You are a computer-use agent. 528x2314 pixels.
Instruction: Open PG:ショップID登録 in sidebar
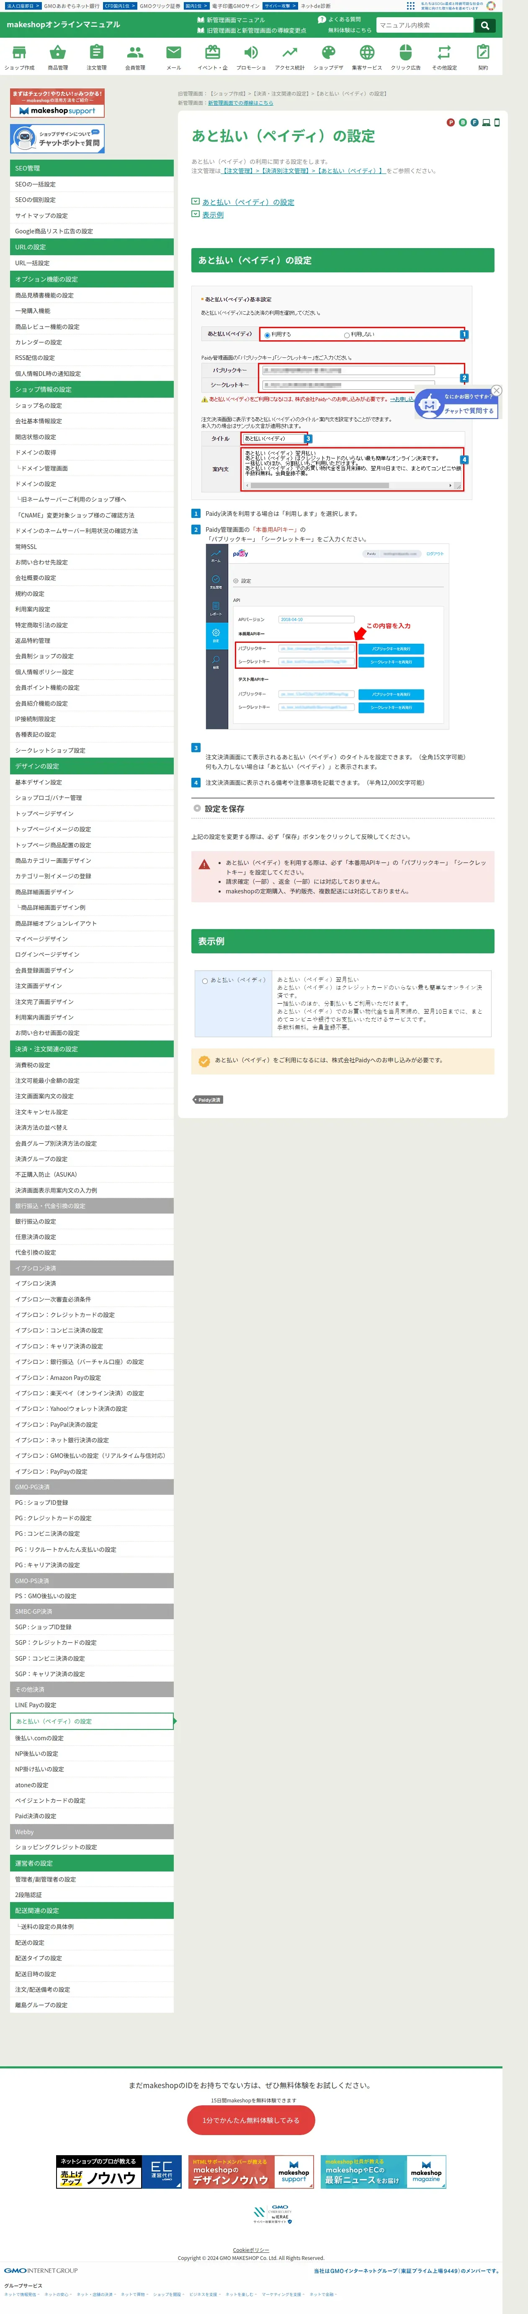point(92,1503)
